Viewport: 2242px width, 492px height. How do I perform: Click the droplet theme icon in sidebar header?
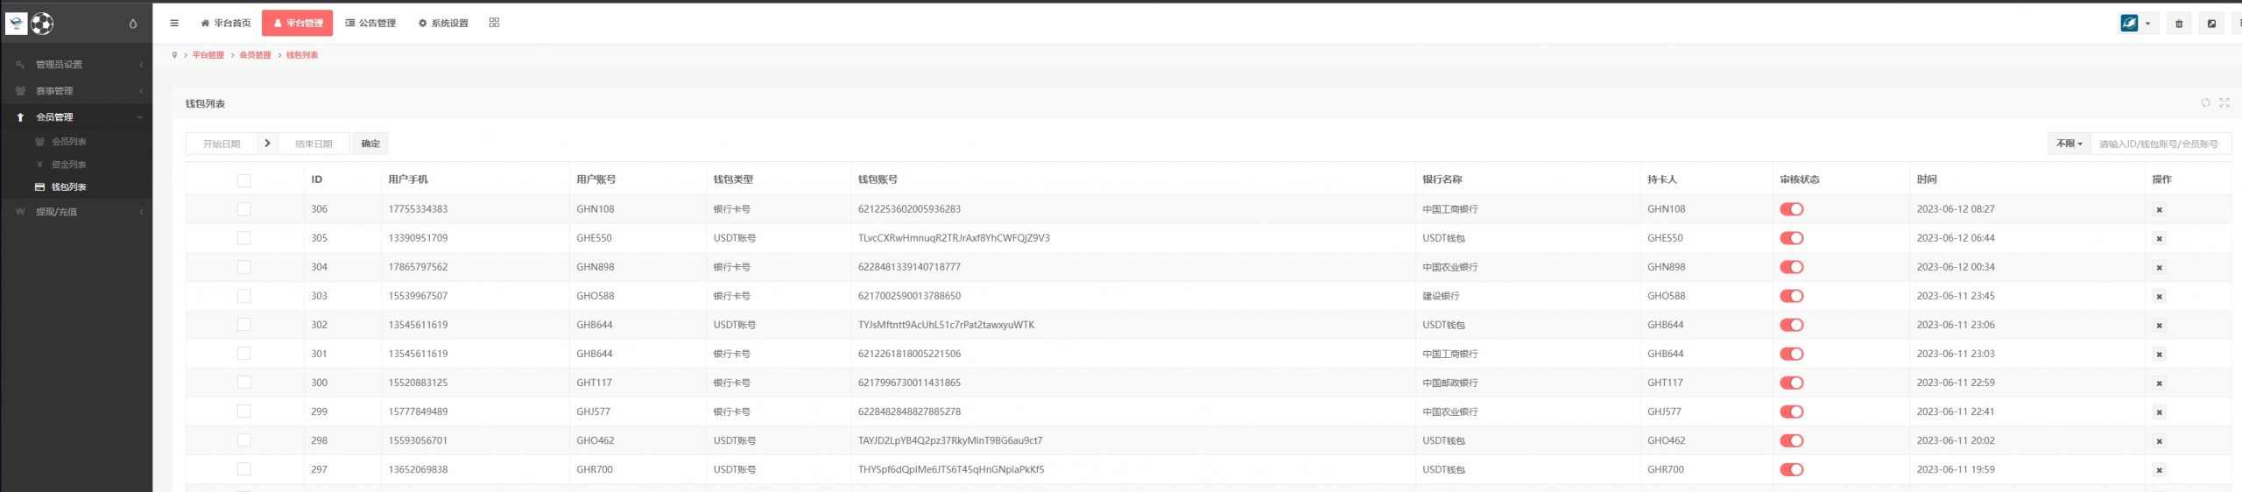[133, 24]
